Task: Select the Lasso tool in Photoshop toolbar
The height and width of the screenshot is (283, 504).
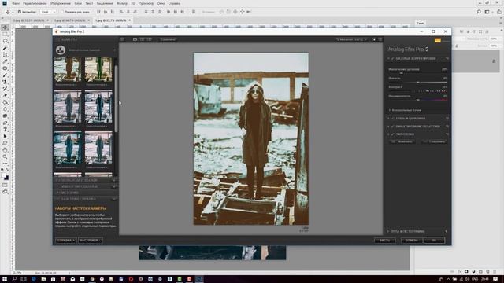Action: click(5, 41)
